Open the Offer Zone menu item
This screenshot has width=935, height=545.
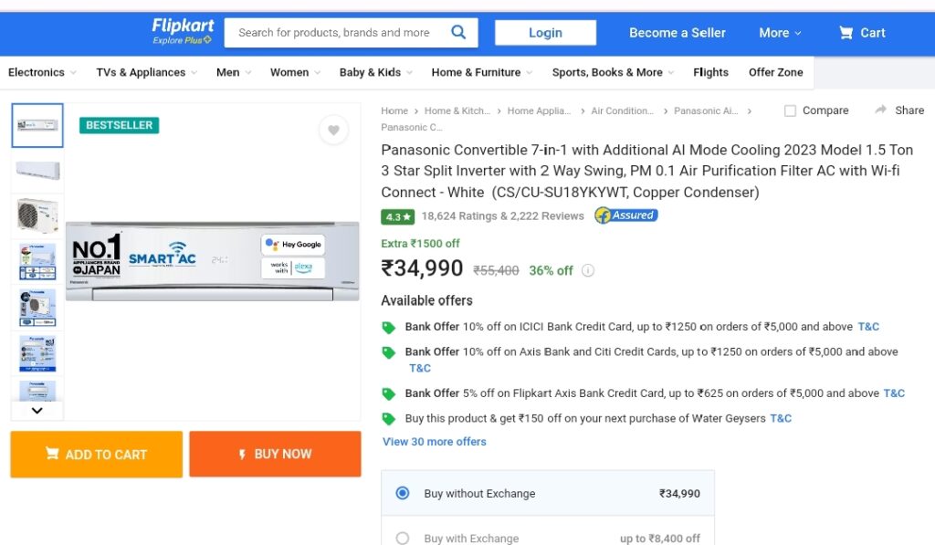click(776, 72)
